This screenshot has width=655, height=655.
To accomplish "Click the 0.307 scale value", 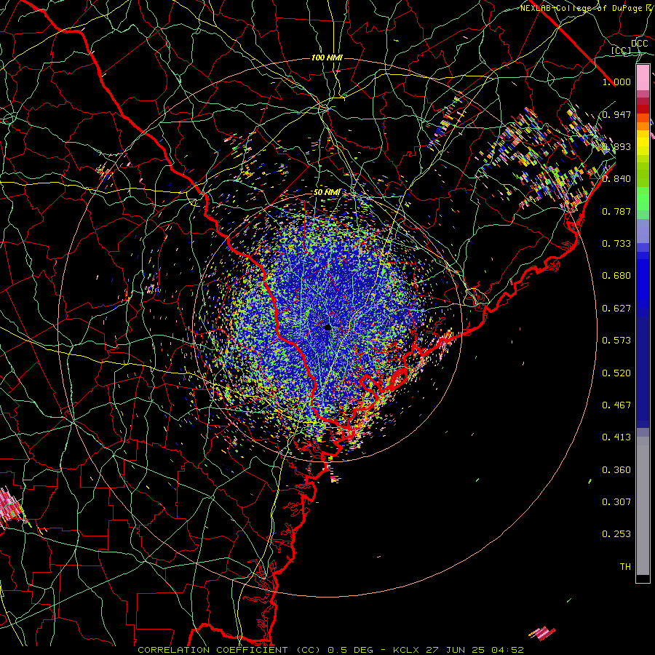I will pyautogui.click(x=616, y=502).
